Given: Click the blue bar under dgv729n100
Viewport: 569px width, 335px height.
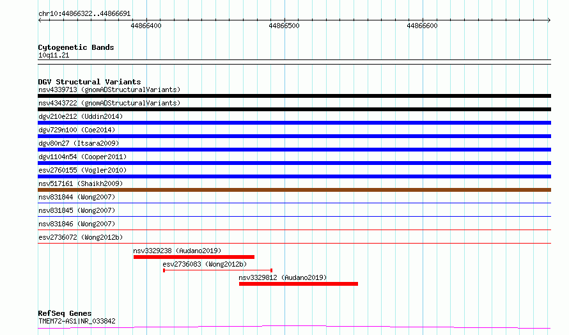Looking at the screenshot, I should (x=294, y=136).
